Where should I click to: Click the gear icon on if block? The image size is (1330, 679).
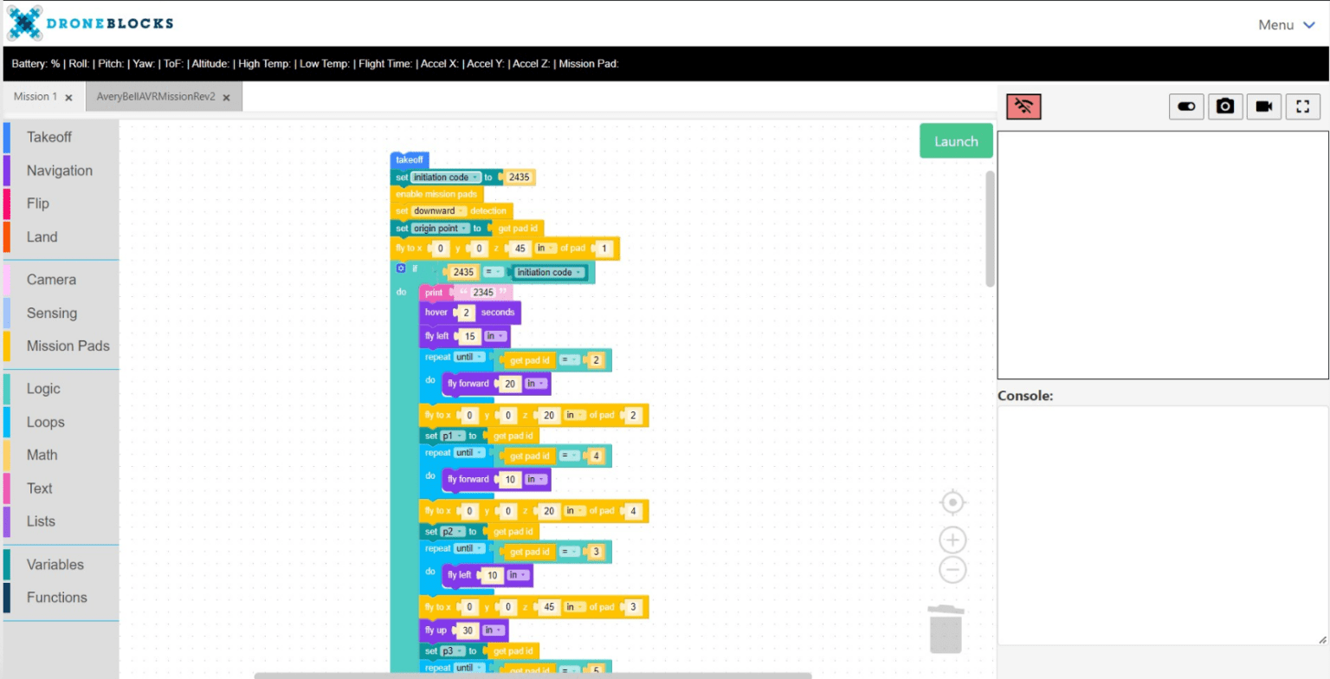401,268
